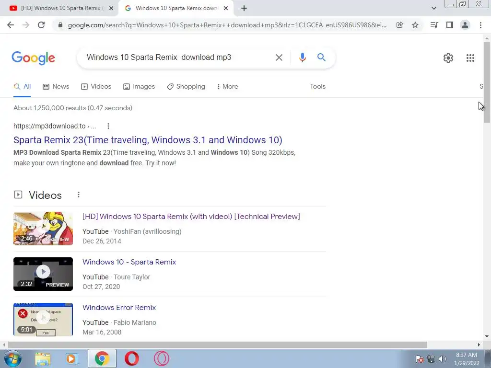Clear the Google search box text

pyautogui.click(x=279, y=57)
